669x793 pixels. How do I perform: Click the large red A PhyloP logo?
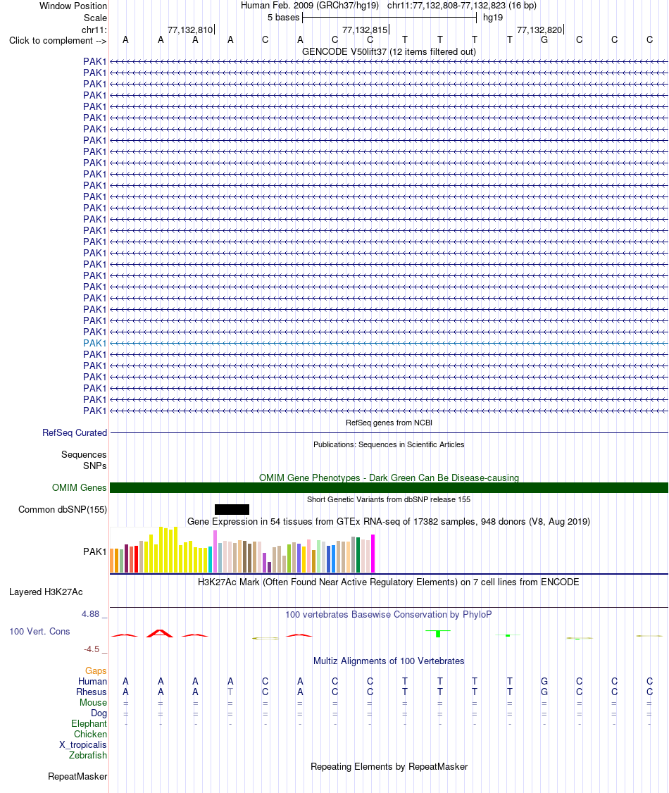160,633
